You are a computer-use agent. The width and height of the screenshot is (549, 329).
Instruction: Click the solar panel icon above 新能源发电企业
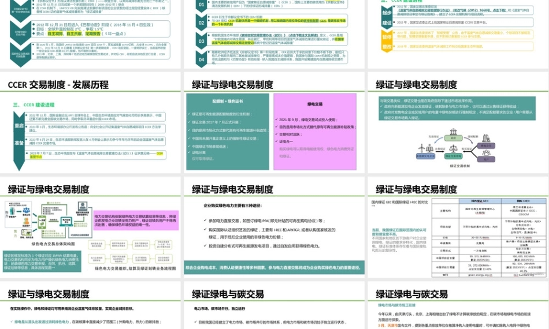tap(429, 149)
